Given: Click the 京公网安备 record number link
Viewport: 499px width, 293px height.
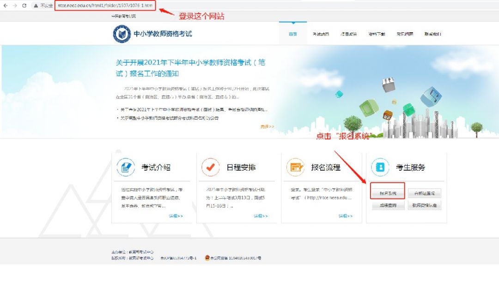Looking at the screenshot, I should coord(236,258).
